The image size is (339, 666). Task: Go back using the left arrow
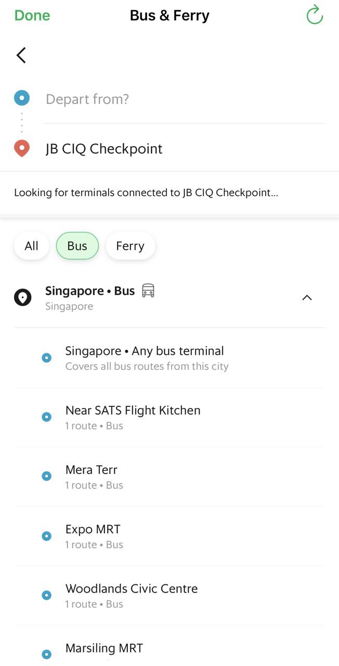[21, 55]
